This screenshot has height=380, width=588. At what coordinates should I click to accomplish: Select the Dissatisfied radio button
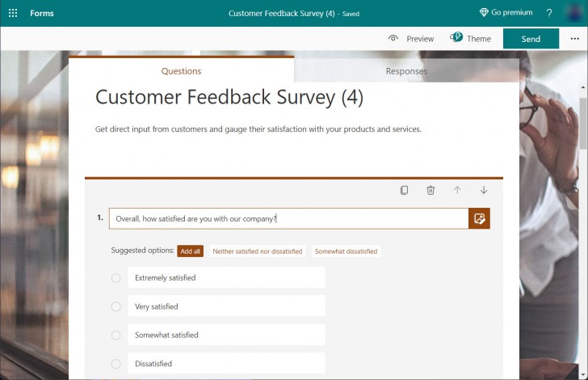tap(115, 364)
